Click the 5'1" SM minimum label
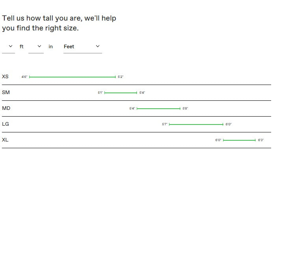 100,93
